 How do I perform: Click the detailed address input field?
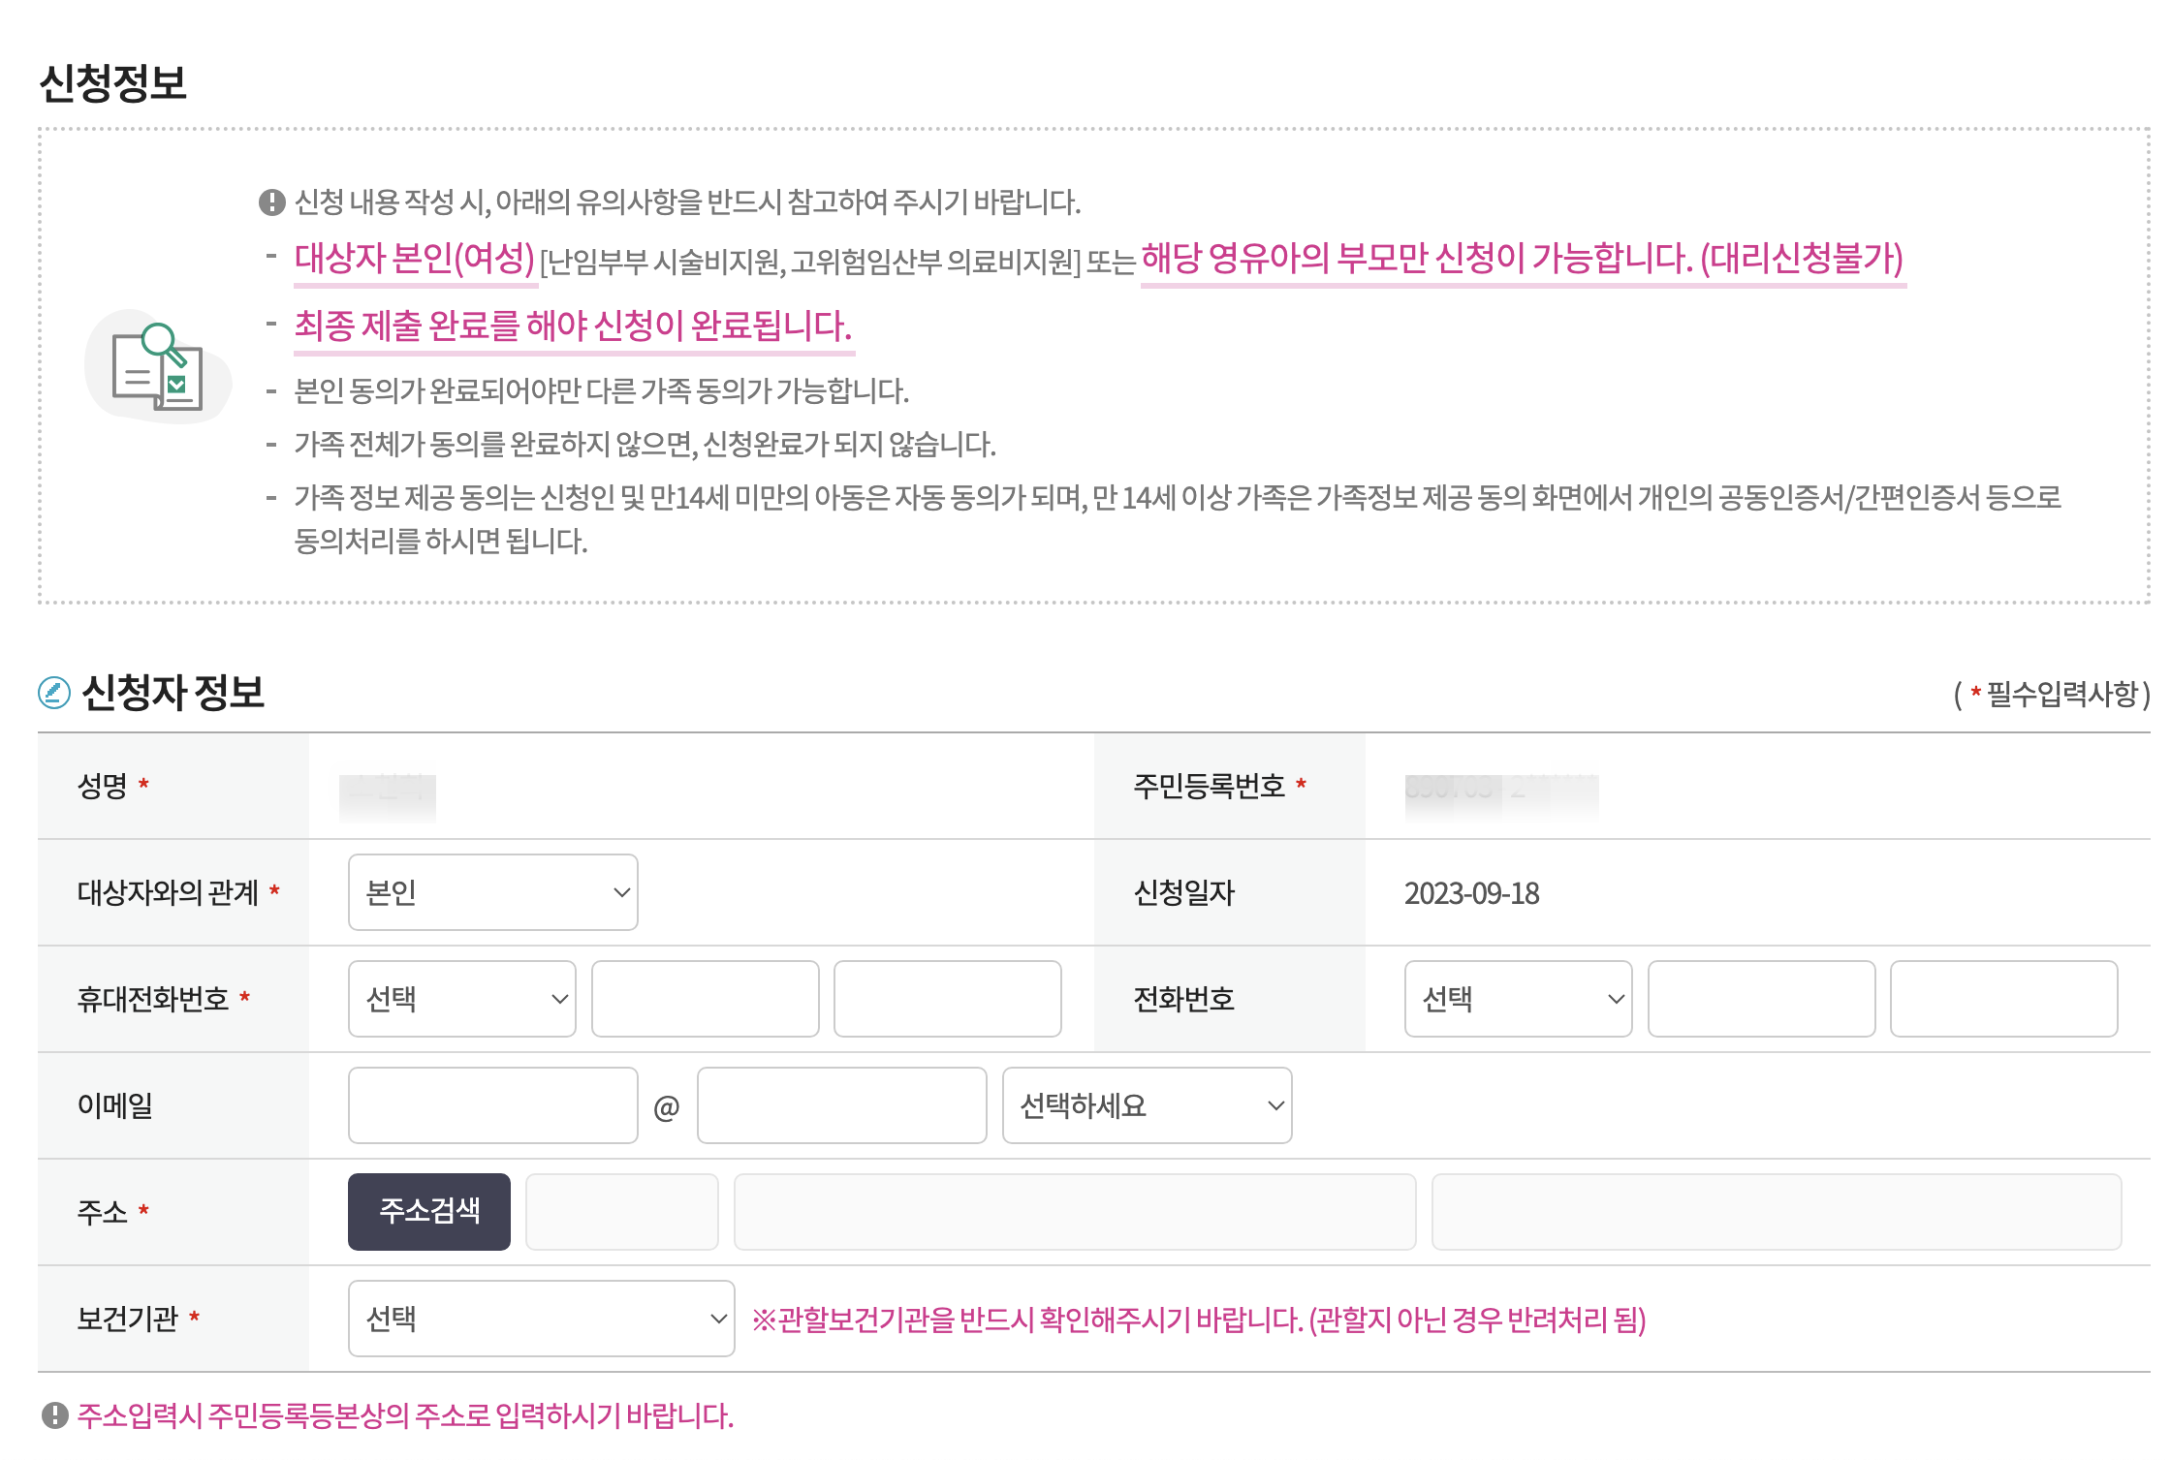coord(1776,1211)
